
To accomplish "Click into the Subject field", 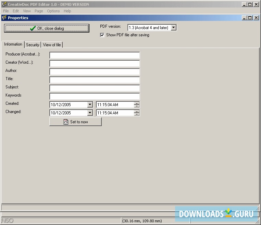I will 95,88.
